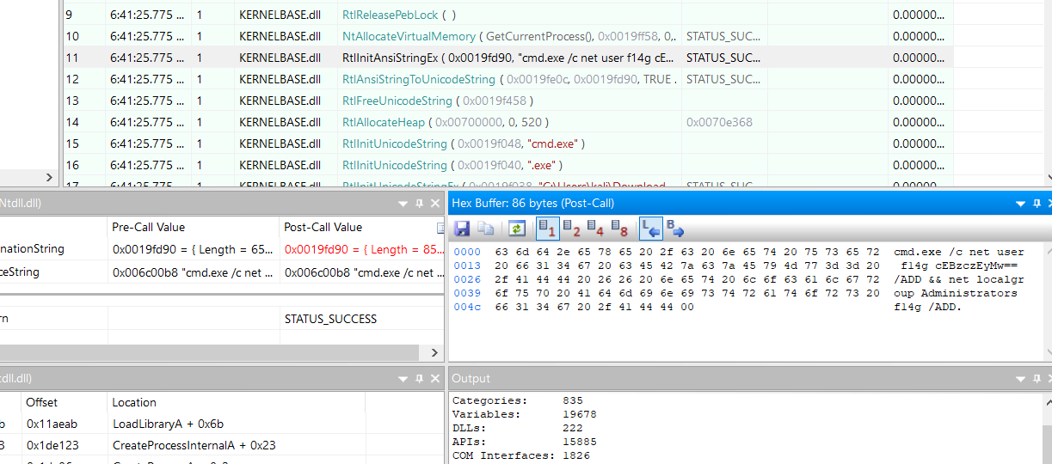Pin the Output panel
Viewport: 1052px width, 464px height.
click(x=1037, y=378)
